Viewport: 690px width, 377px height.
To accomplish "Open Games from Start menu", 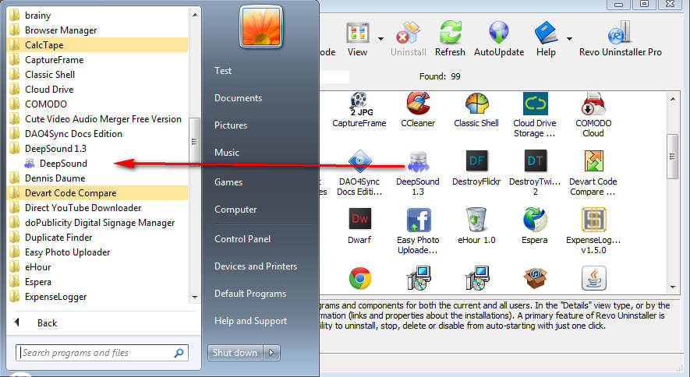I will (228, 182).
